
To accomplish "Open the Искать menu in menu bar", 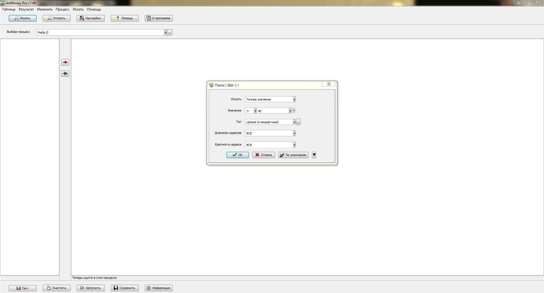I will [78, 10].
